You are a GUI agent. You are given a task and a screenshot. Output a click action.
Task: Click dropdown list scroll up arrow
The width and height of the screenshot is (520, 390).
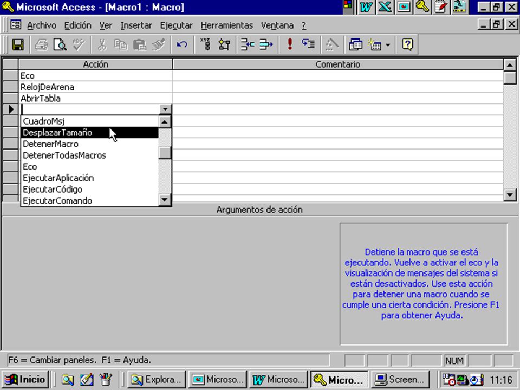click(165, 122)
